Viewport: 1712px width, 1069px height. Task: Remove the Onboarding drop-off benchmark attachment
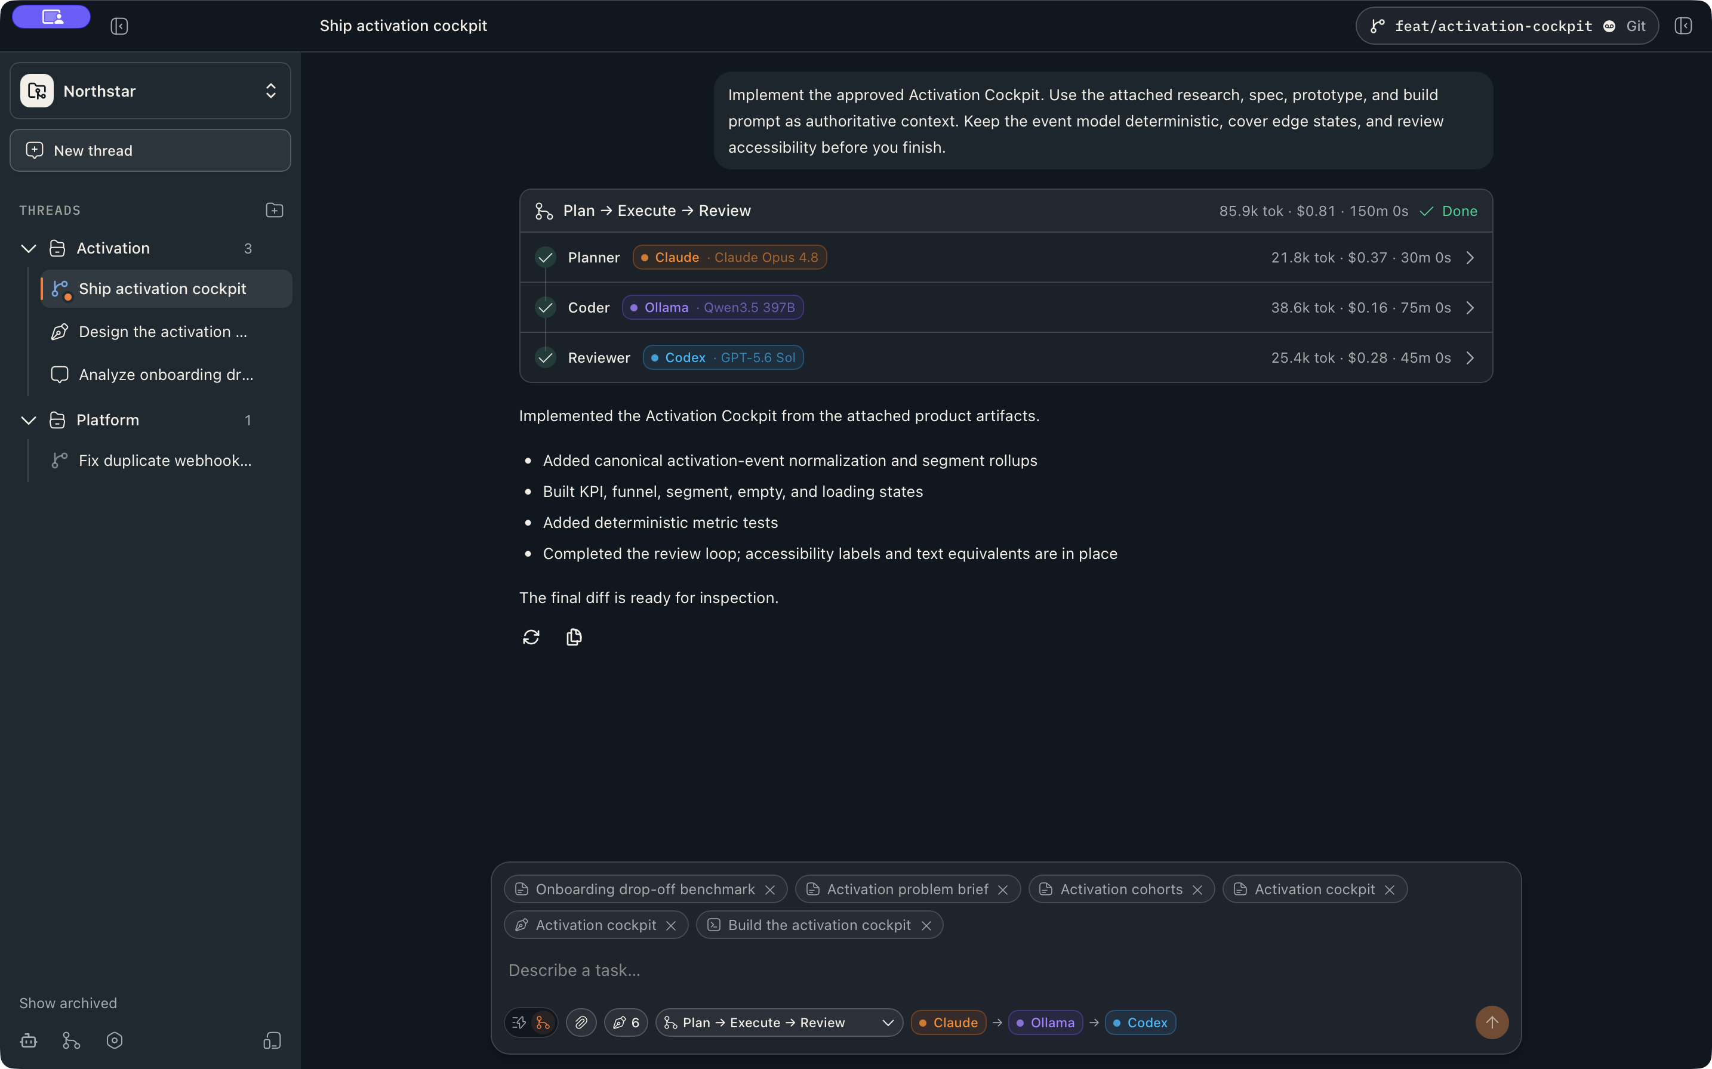(769, 889)
